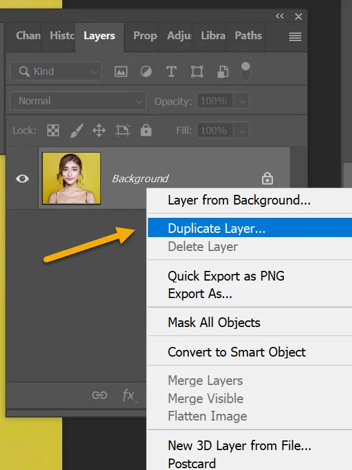Lock position move icon
Viewport: 352px width, 470px height.
pos(99,130)
